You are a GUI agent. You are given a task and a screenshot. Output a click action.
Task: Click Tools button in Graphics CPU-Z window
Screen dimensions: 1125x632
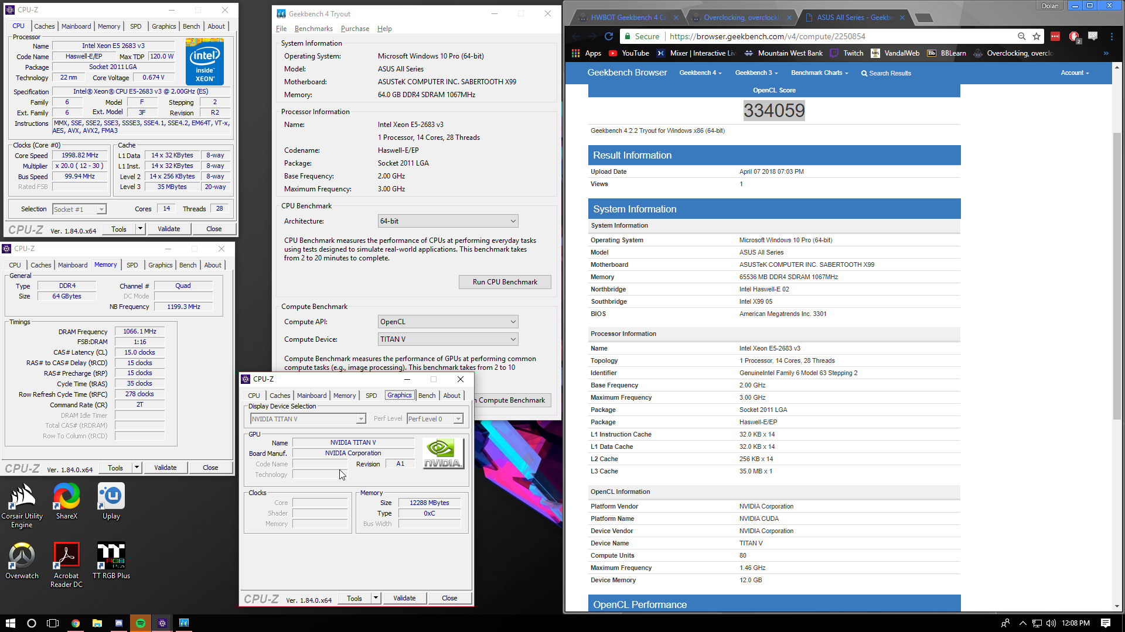pos(354,598)
